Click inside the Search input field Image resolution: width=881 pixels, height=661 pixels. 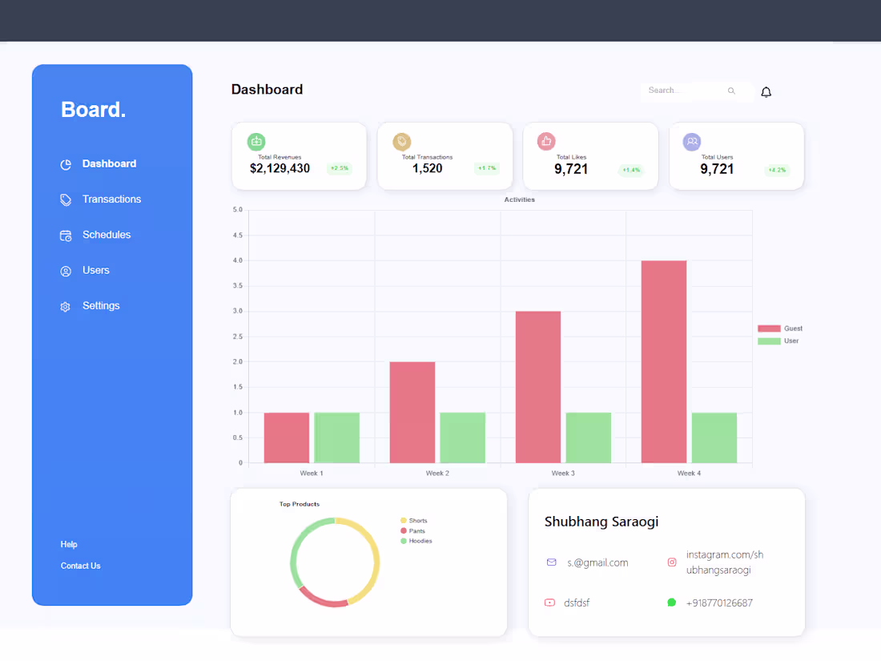click(x=685, y=91)
